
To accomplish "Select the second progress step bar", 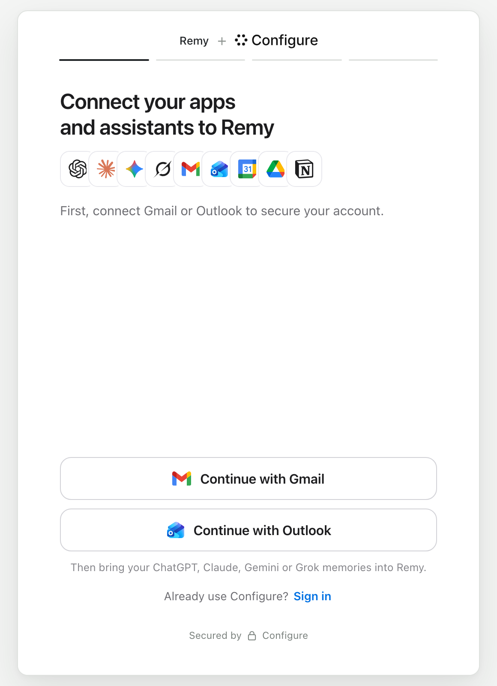I will coord(201,60).
